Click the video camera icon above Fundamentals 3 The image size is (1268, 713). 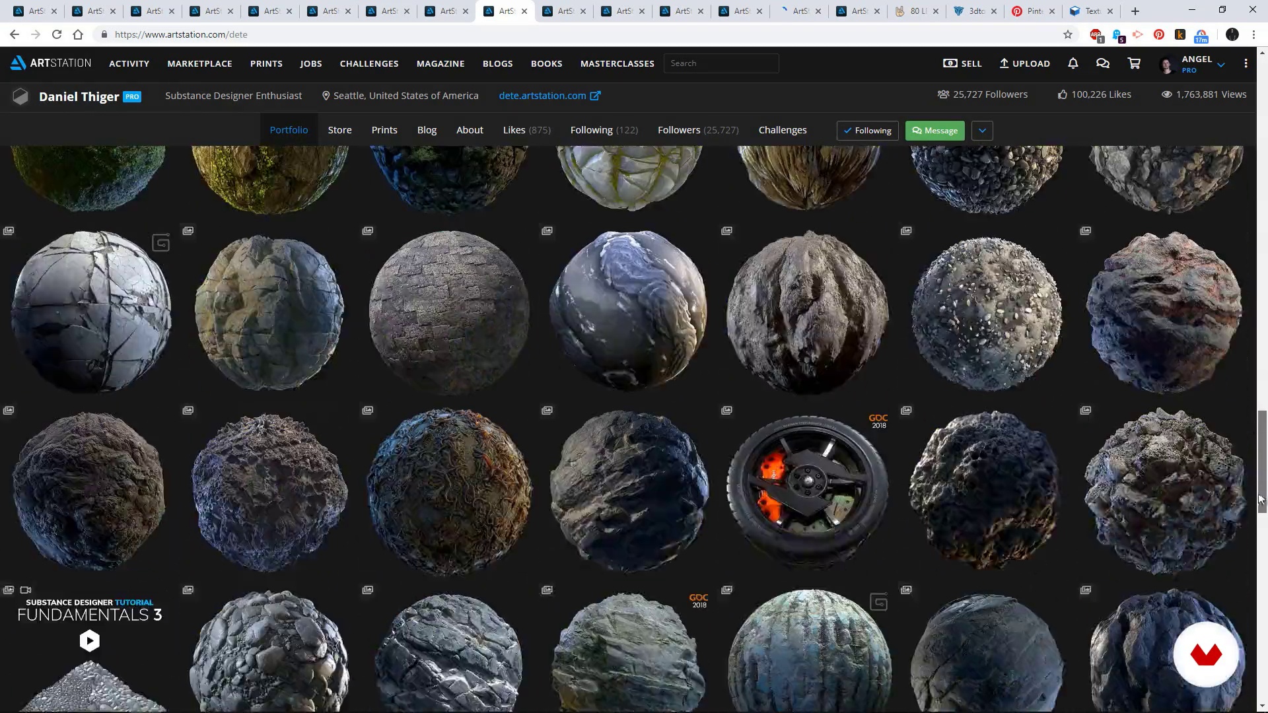point(26,590)
